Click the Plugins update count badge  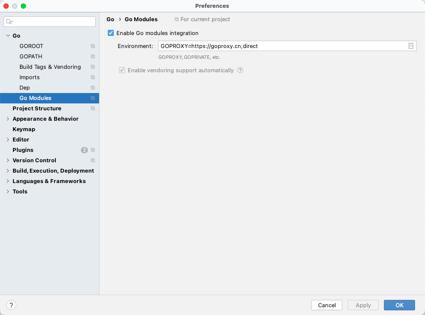coord(84,150)
